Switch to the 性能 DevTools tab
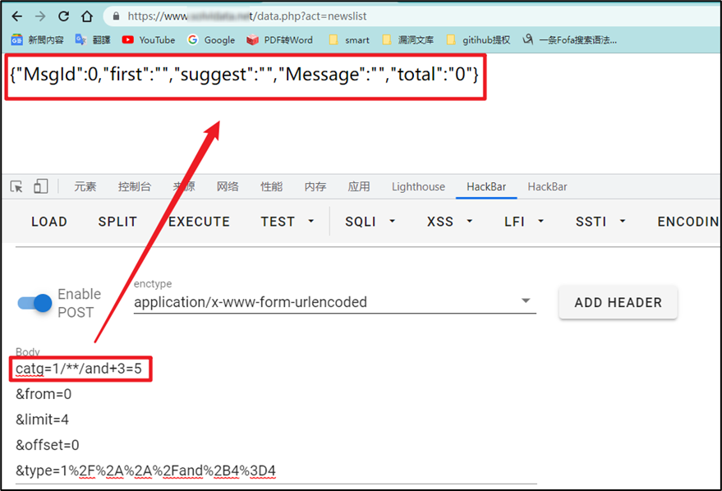 coord(271,186)
